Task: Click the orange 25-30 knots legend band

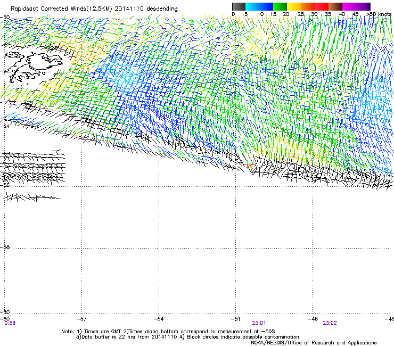Action: 308,6
